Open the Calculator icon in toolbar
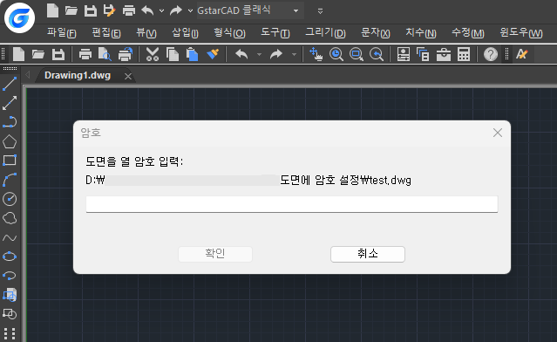This screenshot has width=557, height=342. [x=464, y=54]
